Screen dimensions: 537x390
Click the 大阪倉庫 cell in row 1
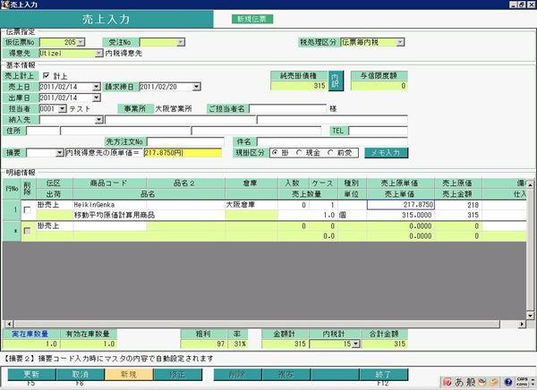(x=251, y=205)
